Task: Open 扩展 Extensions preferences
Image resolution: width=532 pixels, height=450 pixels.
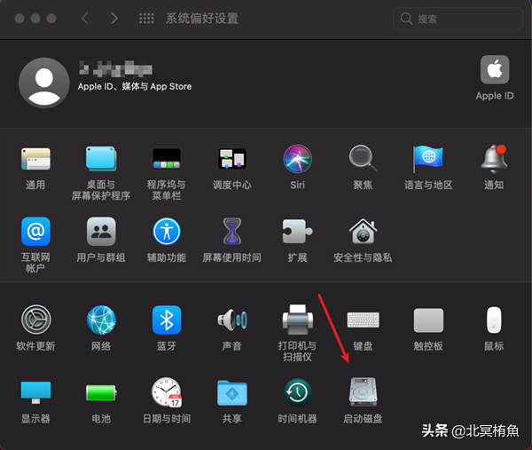Action: (298, 232)
